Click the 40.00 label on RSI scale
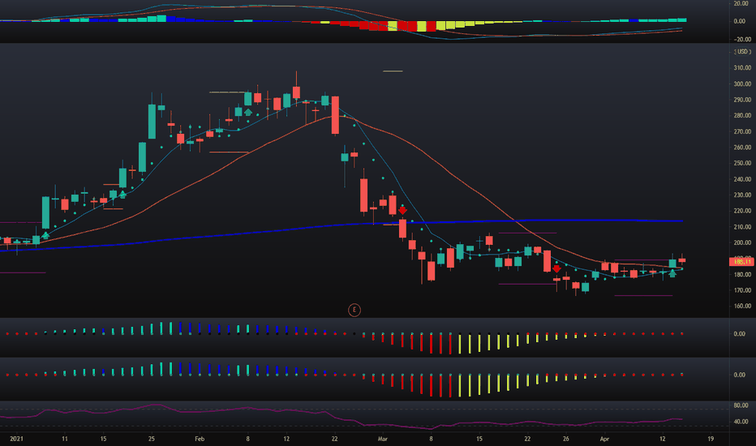 [x=741, y=422]
